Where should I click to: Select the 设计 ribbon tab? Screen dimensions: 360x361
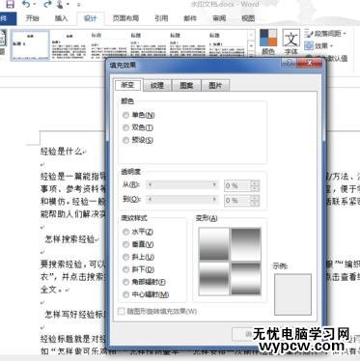point(90,18)
